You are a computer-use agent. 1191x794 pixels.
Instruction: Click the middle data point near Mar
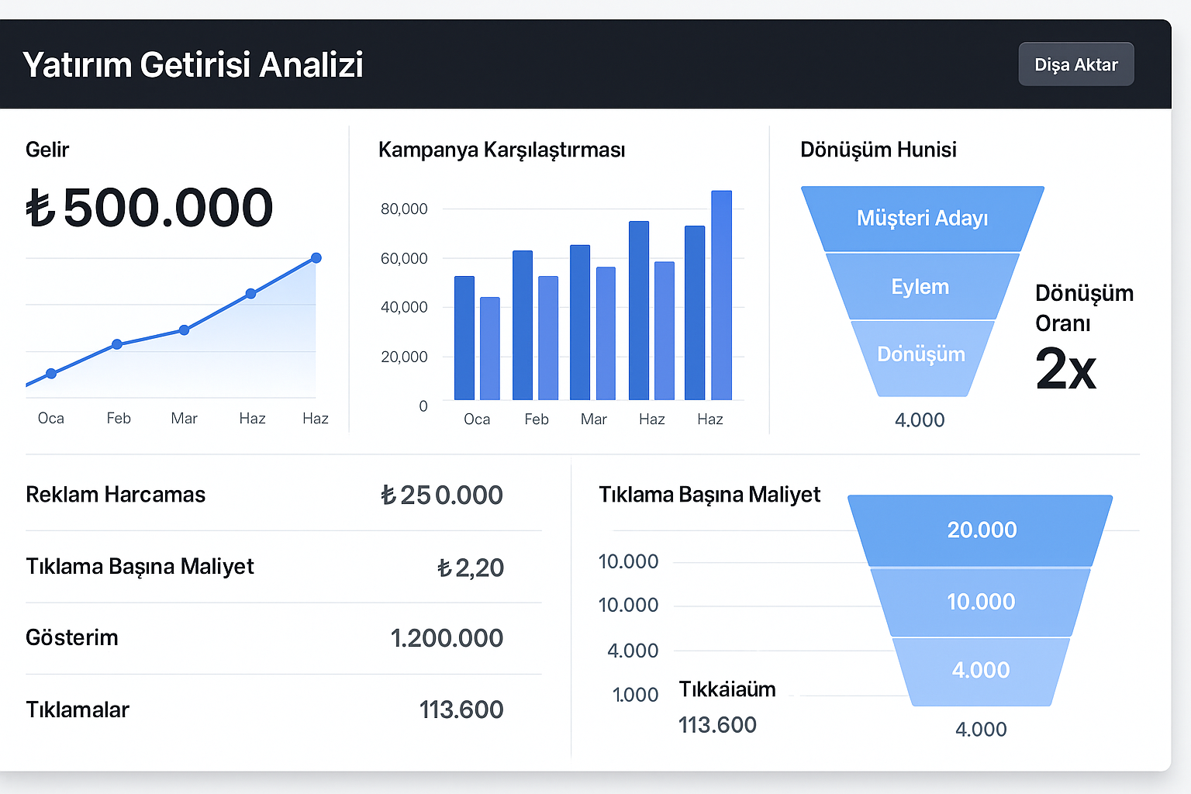183,330
